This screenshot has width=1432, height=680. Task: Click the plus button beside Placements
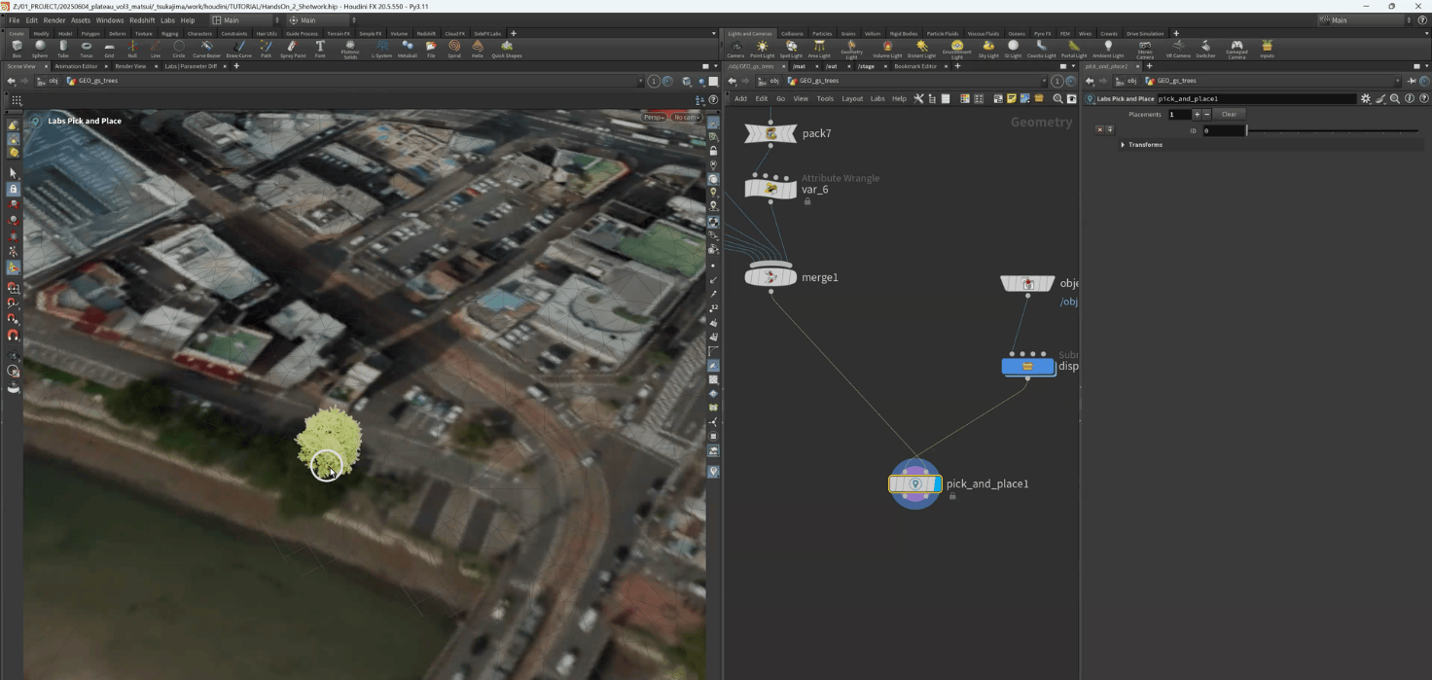(x=1197, y=114)
